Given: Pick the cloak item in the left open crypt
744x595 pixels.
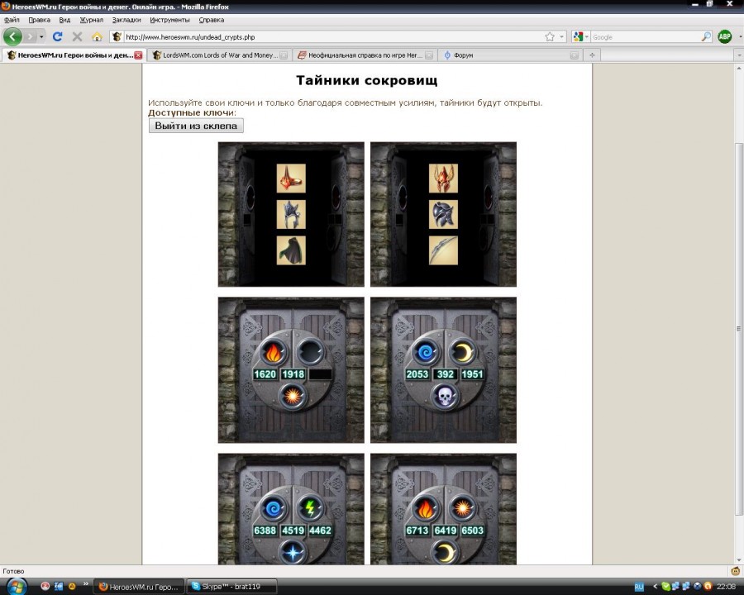Looking at the screenshot, I should point(291,250).
